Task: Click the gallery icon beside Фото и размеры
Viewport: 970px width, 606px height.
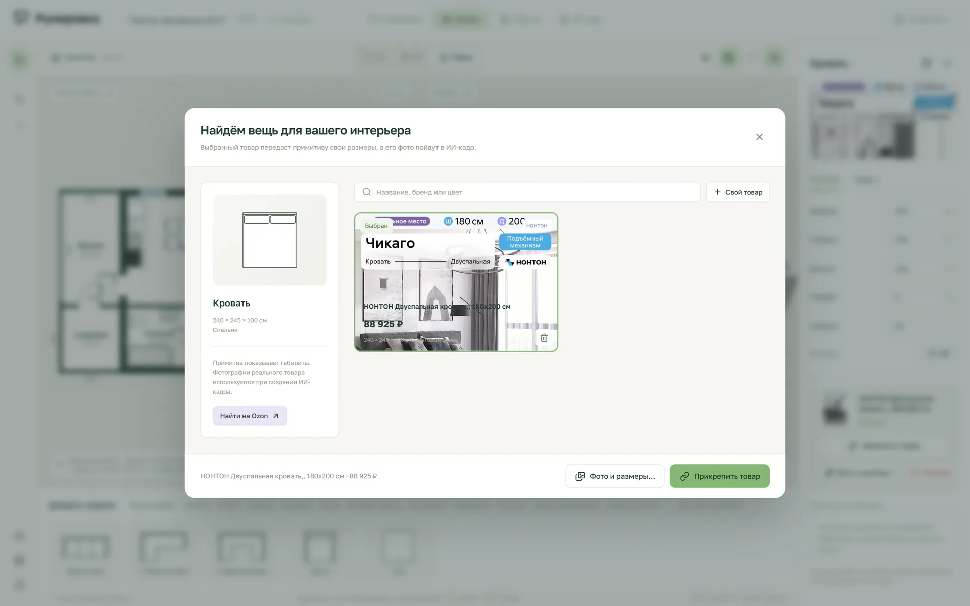Action: click(x=580, y=476)
